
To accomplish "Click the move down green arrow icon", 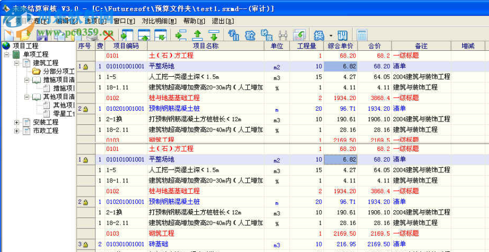I will tap(214, 35).
